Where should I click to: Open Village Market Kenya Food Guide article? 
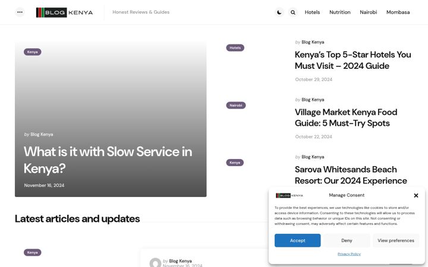[346, 117]
